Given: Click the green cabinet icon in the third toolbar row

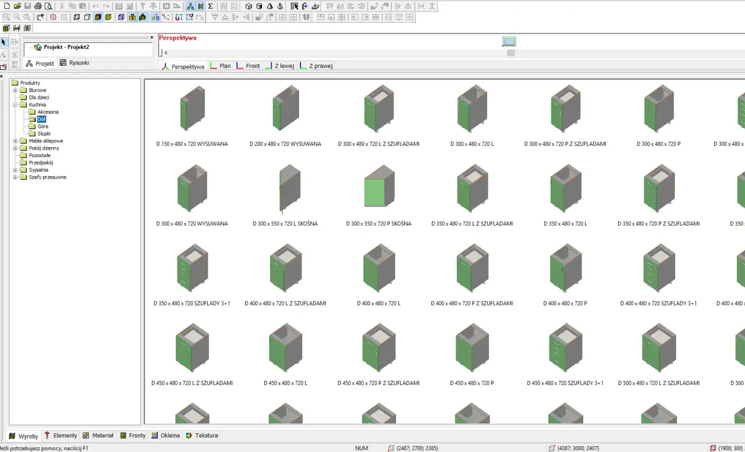Looking at the screenshot, I should click(6, 28).
